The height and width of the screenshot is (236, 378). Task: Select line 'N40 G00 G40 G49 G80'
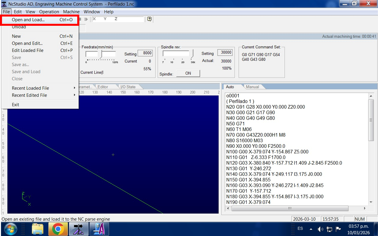coord(251,118)
